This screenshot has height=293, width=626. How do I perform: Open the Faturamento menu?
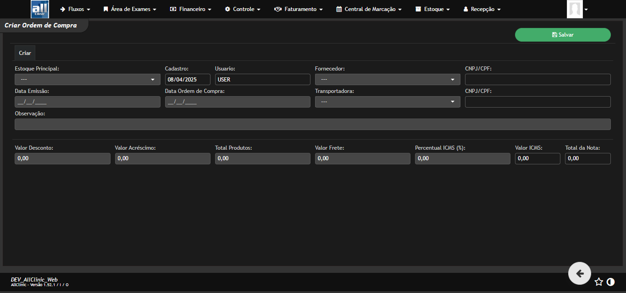[298, 8]
